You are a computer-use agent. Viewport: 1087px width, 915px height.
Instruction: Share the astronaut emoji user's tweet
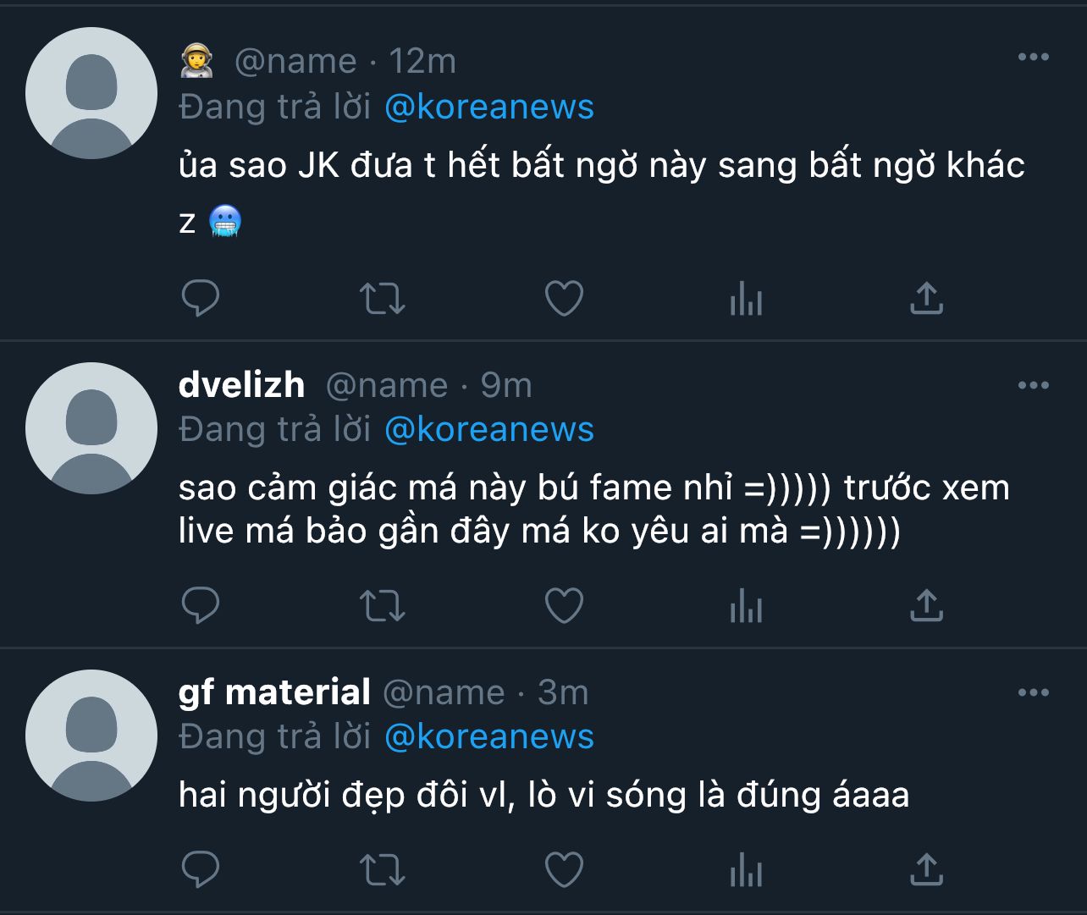coord(926,298)
